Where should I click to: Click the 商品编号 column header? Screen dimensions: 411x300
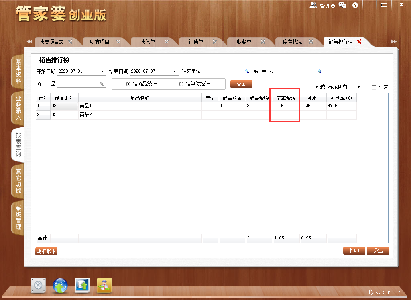click(x=64, y=98)
